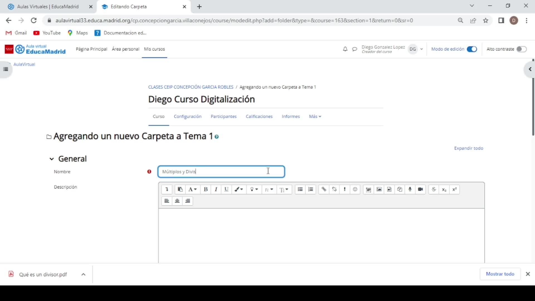Toggle bold formatting in description editor
The height and width of the screenshot is (301, 535).
coord(206,190)
